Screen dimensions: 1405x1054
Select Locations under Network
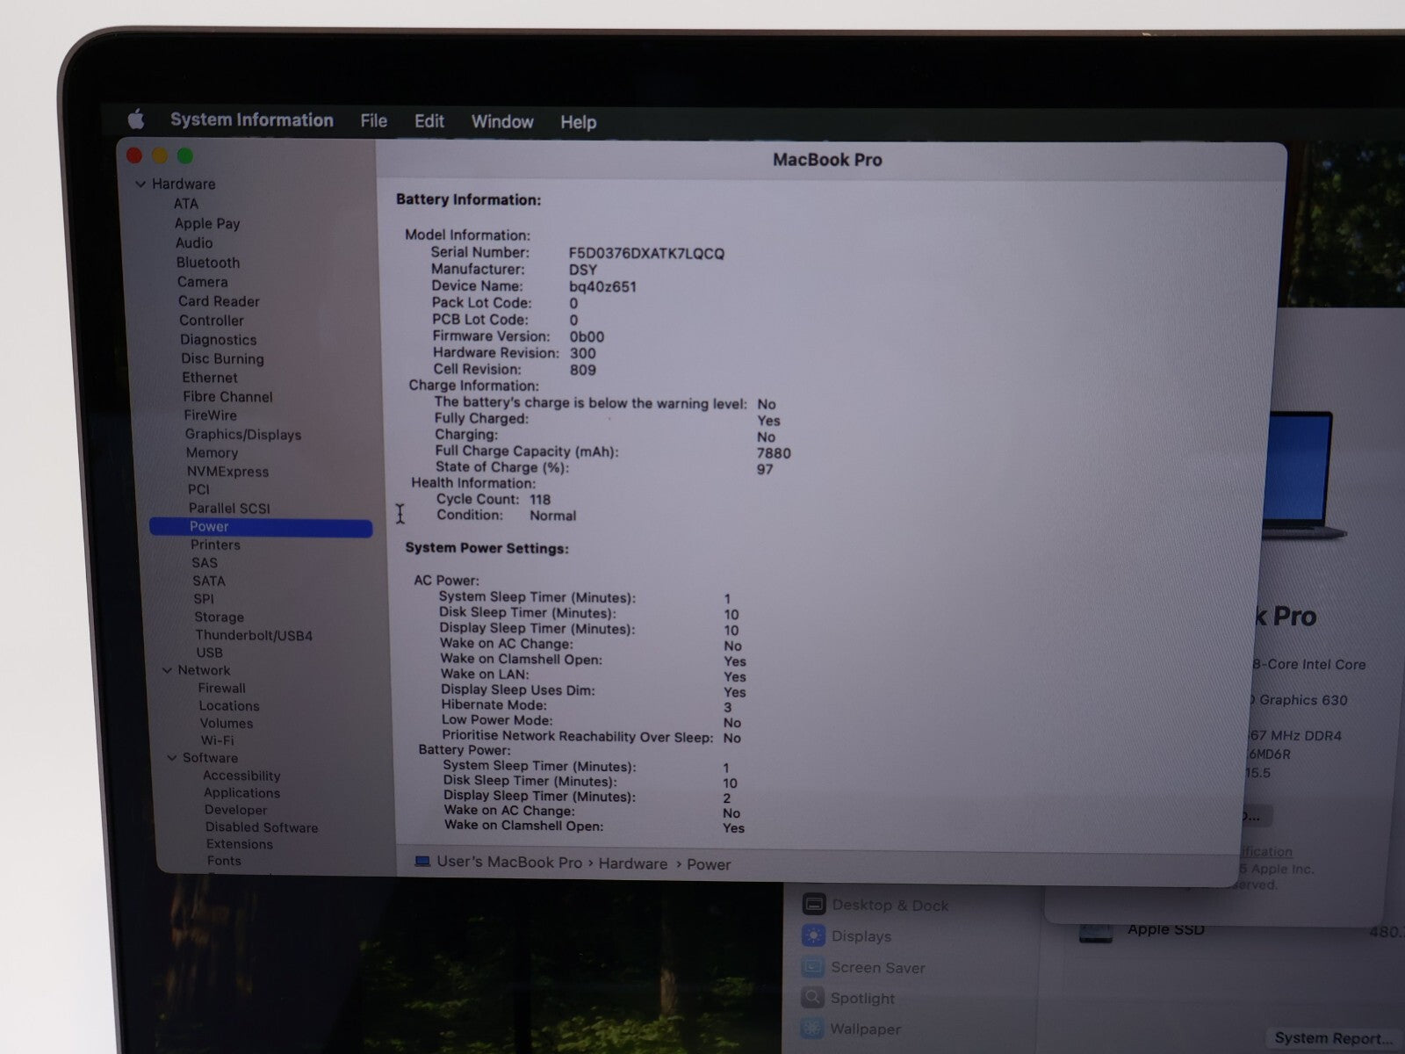(228, 706)
